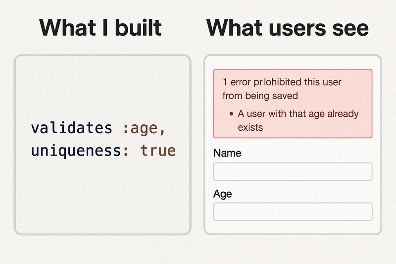Click the "validates" keyword in the code
Viewport: 396px width, 264px height.
72,128
